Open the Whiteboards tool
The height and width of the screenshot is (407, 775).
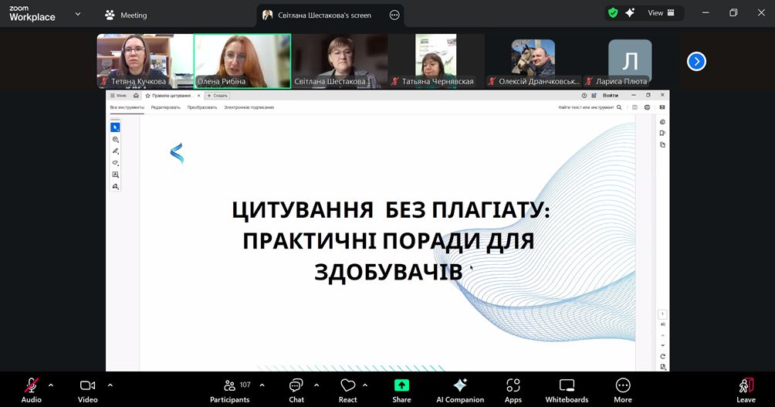point(567,389)
